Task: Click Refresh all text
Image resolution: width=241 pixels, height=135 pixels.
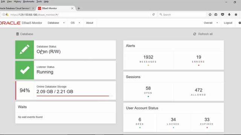Action: pos(205,34)
